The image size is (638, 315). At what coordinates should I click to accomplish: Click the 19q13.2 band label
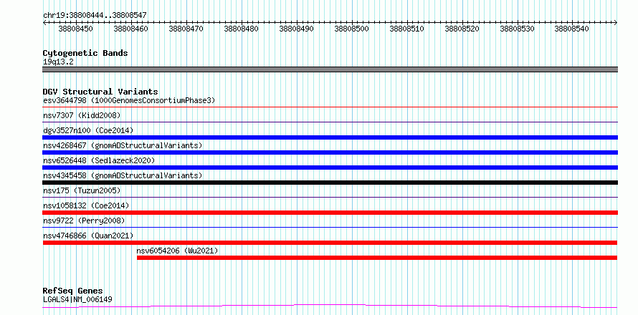[58, 62]
